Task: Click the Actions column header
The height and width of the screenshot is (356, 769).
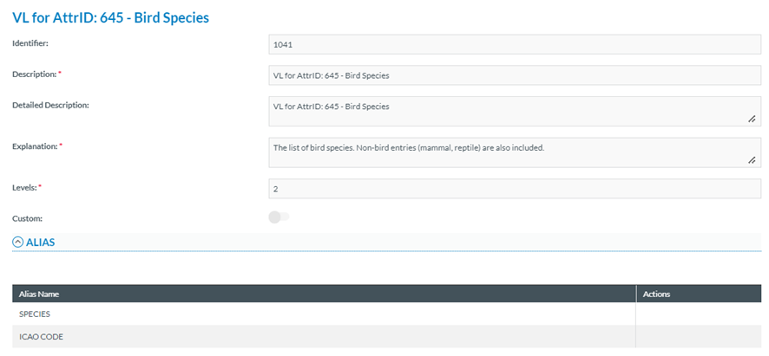Action: tap(656, 295)
